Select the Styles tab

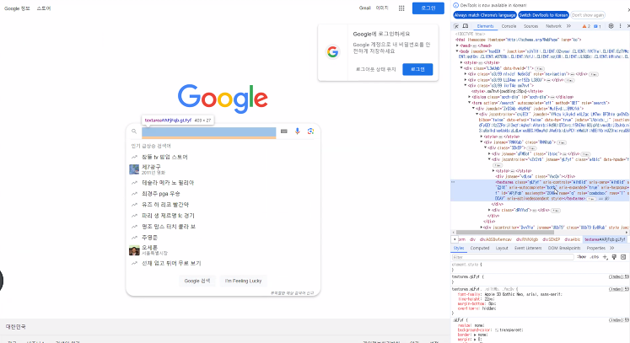459,249
